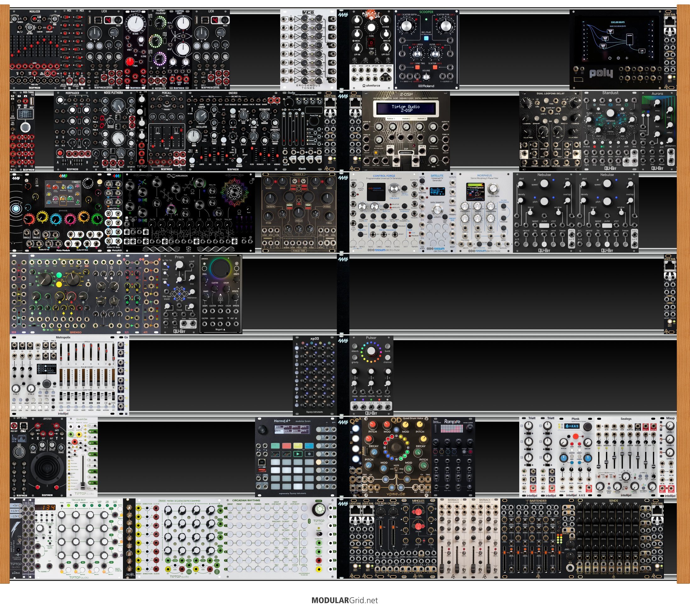Select the Aurora module
The height and width of the screenshot is (607, 690).
point(658,131)
